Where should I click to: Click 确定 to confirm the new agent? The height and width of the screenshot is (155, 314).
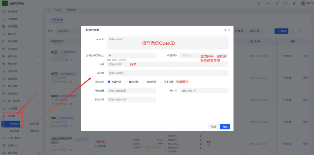[x=225, y=127]
